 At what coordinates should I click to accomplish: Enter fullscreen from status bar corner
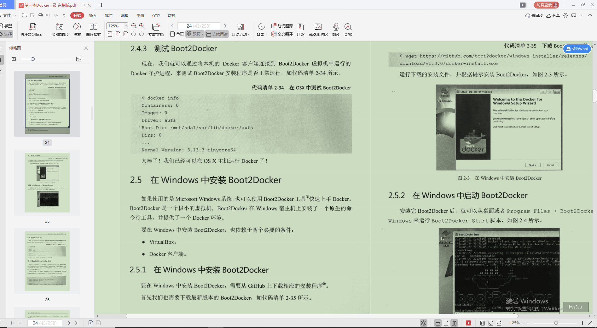tap(590, 323)
